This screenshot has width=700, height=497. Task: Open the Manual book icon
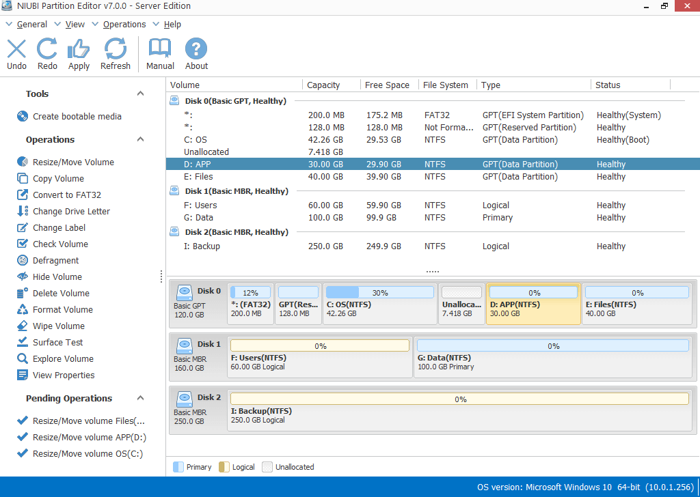(160, 49)
